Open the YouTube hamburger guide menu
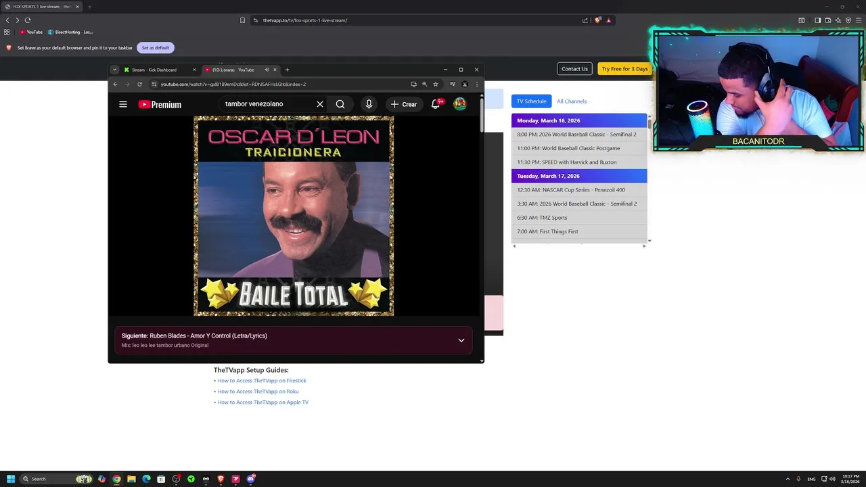Image resolution: width=866 pixels, height=487 pixels. 123,104
